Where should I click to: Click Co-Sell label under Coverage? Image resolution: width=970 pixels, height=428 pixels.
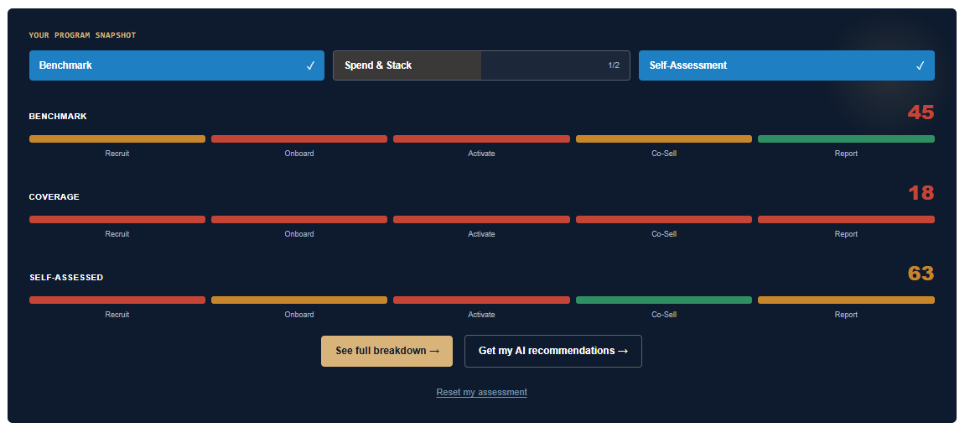(x=664, y=234)
